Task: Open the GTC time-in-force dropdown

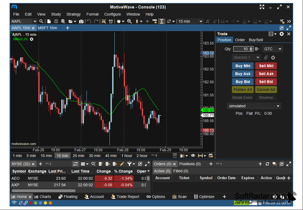Action: (x=272, y=49)
